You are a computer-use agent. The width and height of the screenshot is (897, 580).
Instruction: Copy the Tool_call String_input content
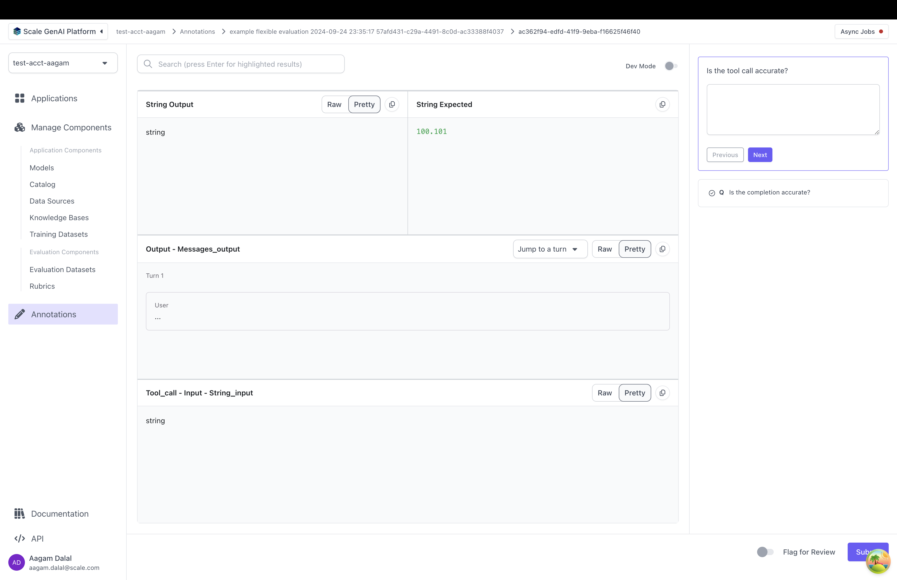tap(662, 393)
